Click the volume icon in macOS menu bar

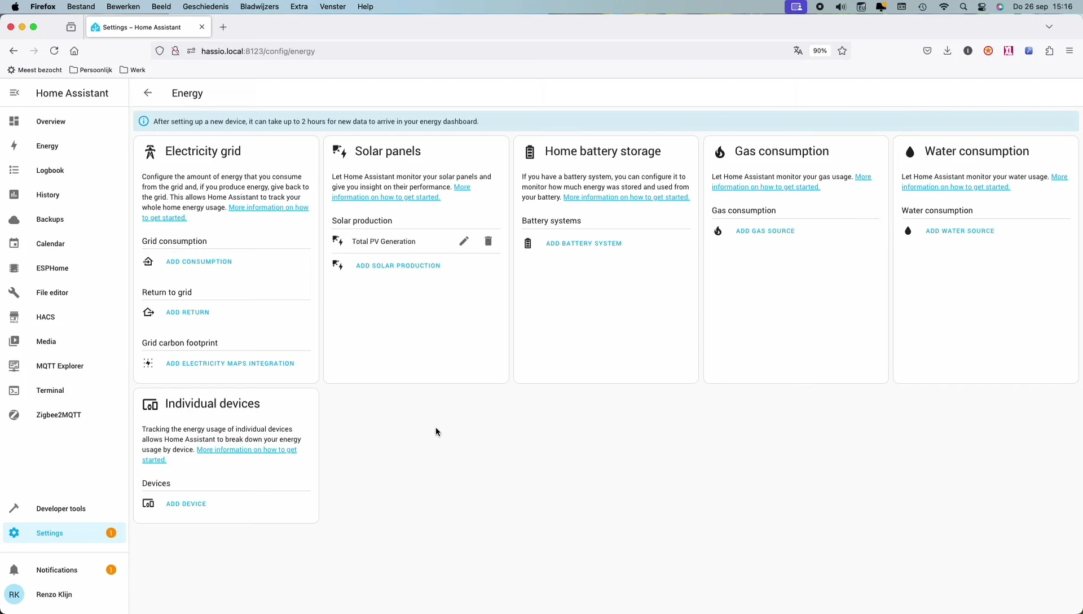click(x=840, y=7)
